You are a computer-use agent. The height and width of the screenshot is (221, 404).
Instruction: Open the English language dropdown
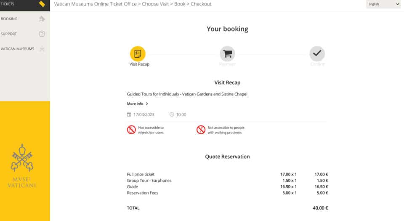tap(383, 4)
